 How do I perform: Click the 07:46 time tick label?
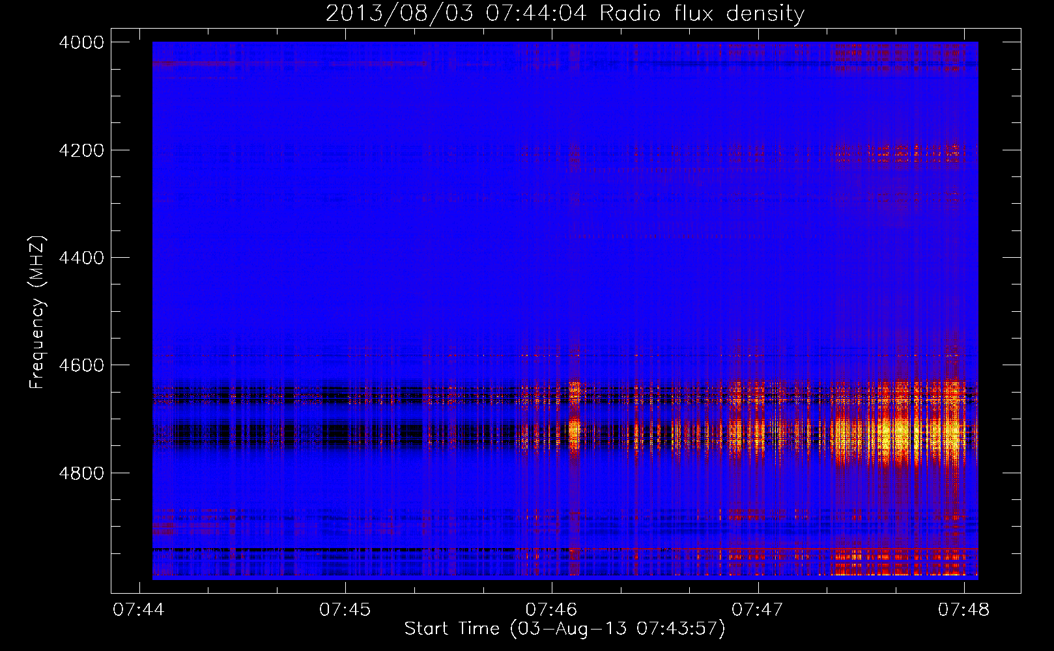coord(552,609)
